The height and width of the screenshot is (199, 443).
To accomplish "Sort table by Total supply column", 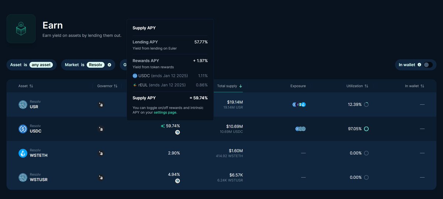I will (x=230, y=86).
